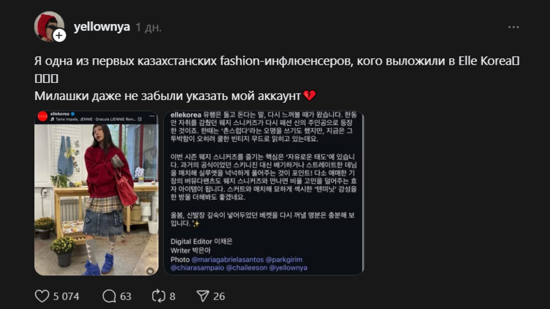Open the red sweater outfit photo
550x309 pixels.
click(x=96, y=193)
